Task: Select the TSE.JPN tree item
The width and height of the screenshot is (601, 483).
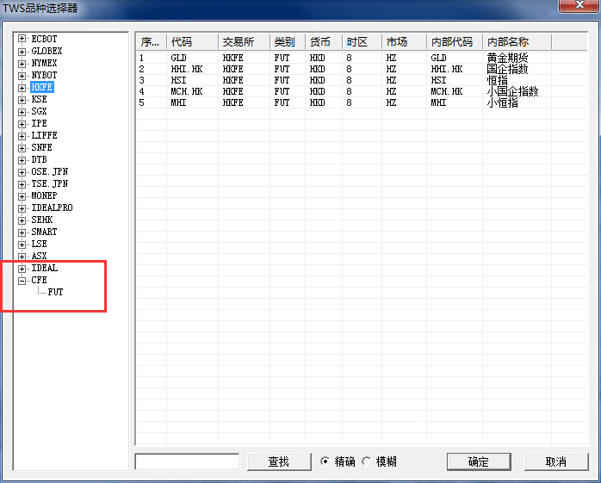Action: (x=50, y=183)
